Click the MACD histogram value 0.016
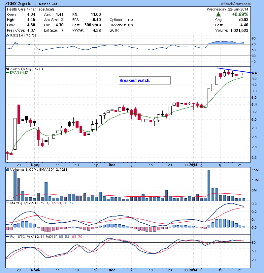 point(69,203)
